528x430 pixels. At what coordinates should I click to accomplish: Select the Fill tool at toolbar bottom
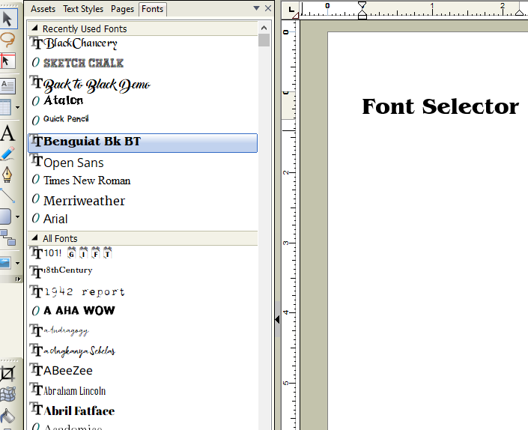[7, 414]
